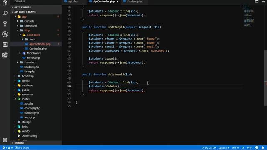This screenshot has width=267, height=150.
Task: Click the feedback smiley icon
Action: [257, 147]
